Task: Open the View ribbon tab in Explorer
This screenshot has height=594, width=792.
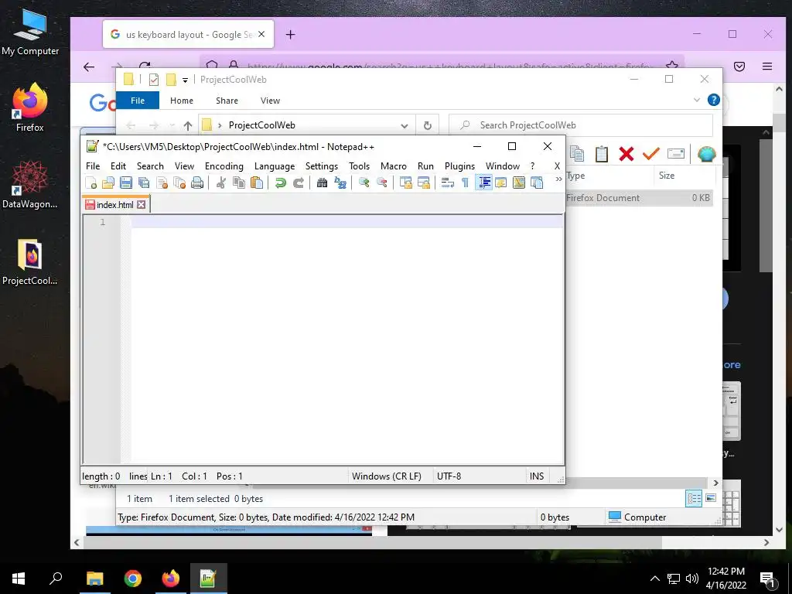Action: (x=270, y=101)
